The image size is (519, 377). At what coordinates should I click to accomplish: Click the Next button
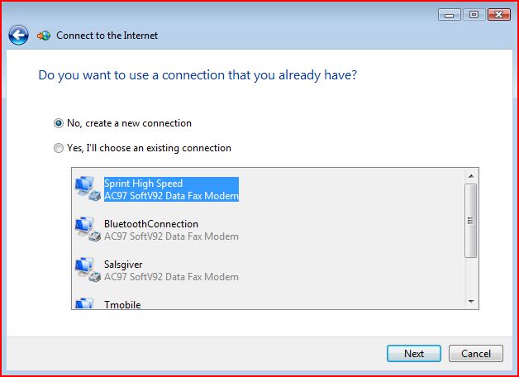coord(414,354)
